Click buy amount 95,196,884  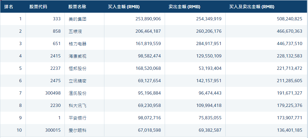click(x=149, y=93)
